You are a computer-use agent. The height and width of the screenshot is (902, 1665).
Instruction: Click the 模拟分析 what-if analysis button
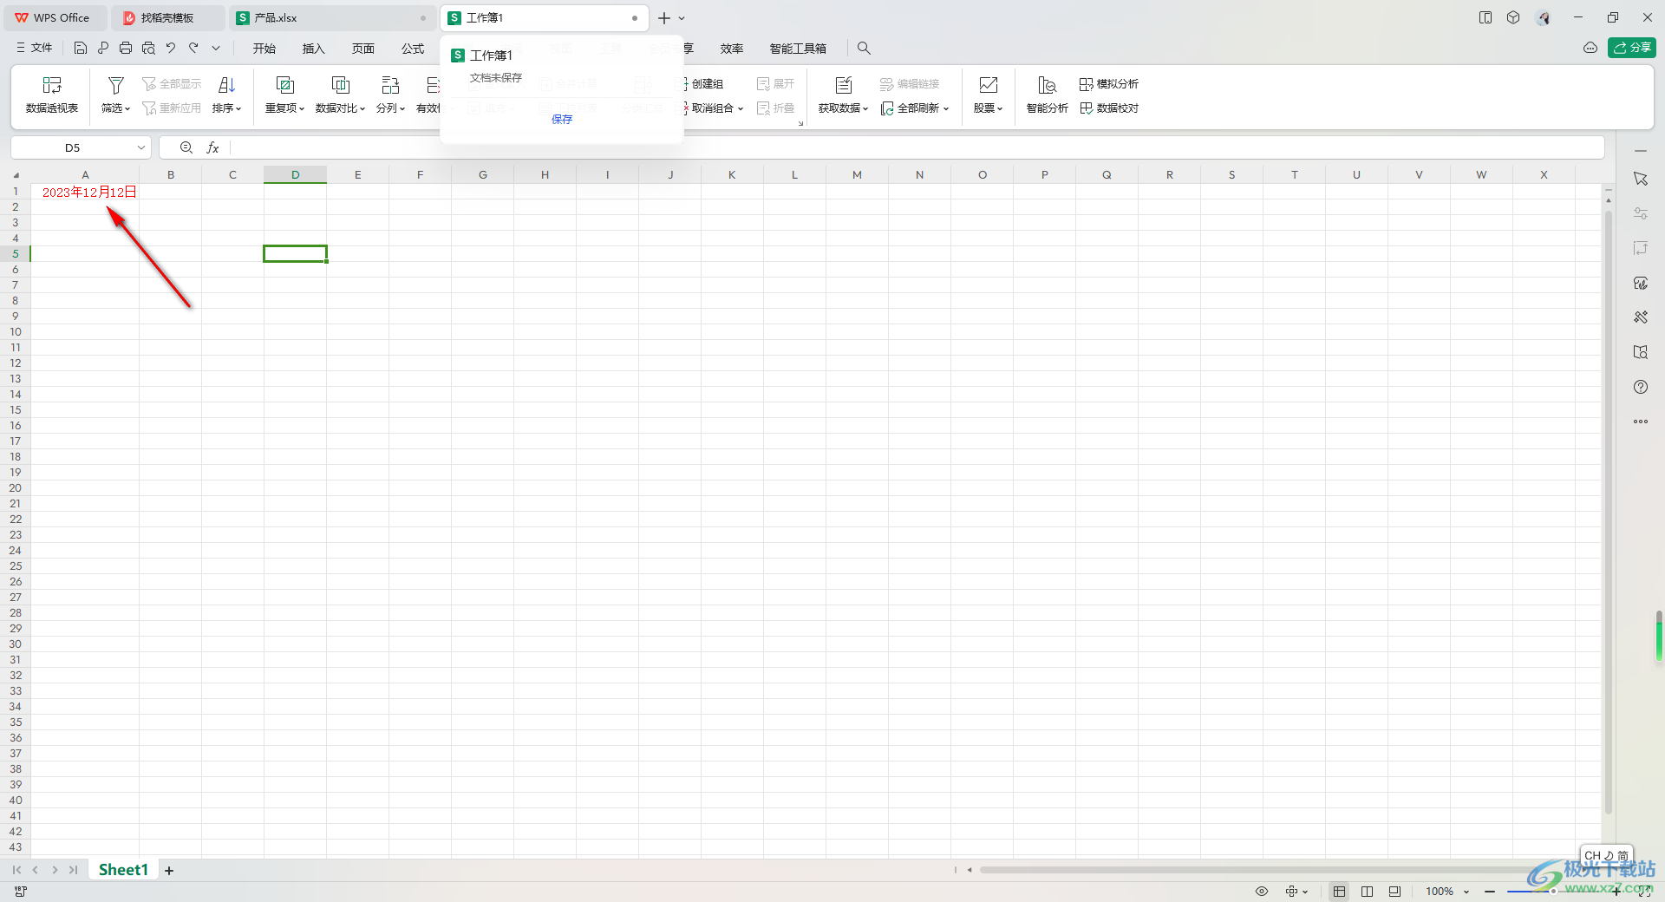pos(1109,84)
